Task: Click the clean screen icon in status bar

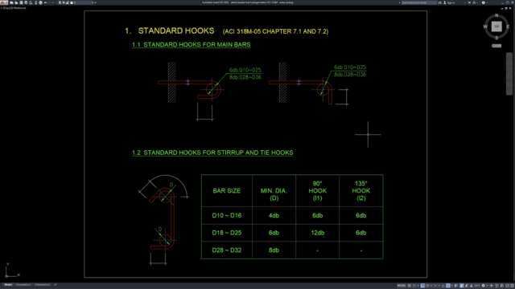Action: pyautogui.click(x=507, y=286)
